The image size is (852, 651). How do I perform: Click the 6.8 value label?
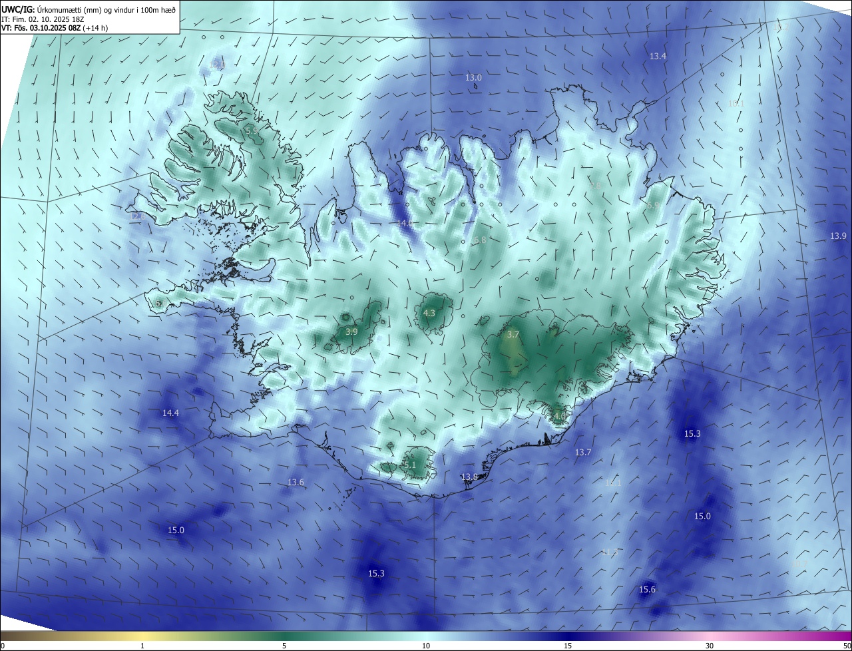[x=480, y=240]
